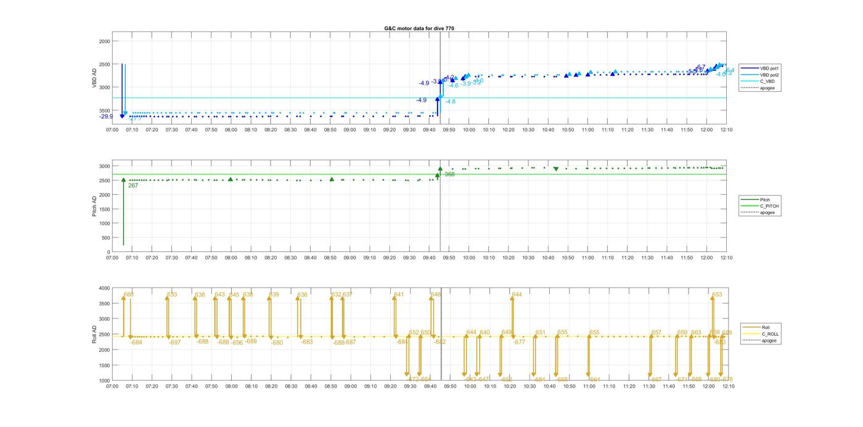This screenshot has height=427, width=863.
Task: Click the "640" roll data label
Action: point(485,333)
